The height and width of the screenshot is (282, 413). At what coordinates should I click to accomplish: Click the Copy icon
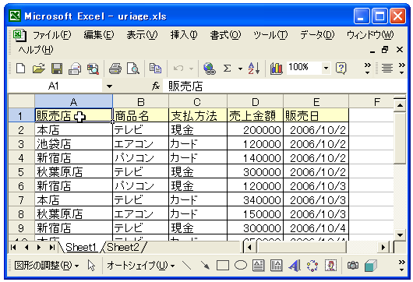coord(155,69)
